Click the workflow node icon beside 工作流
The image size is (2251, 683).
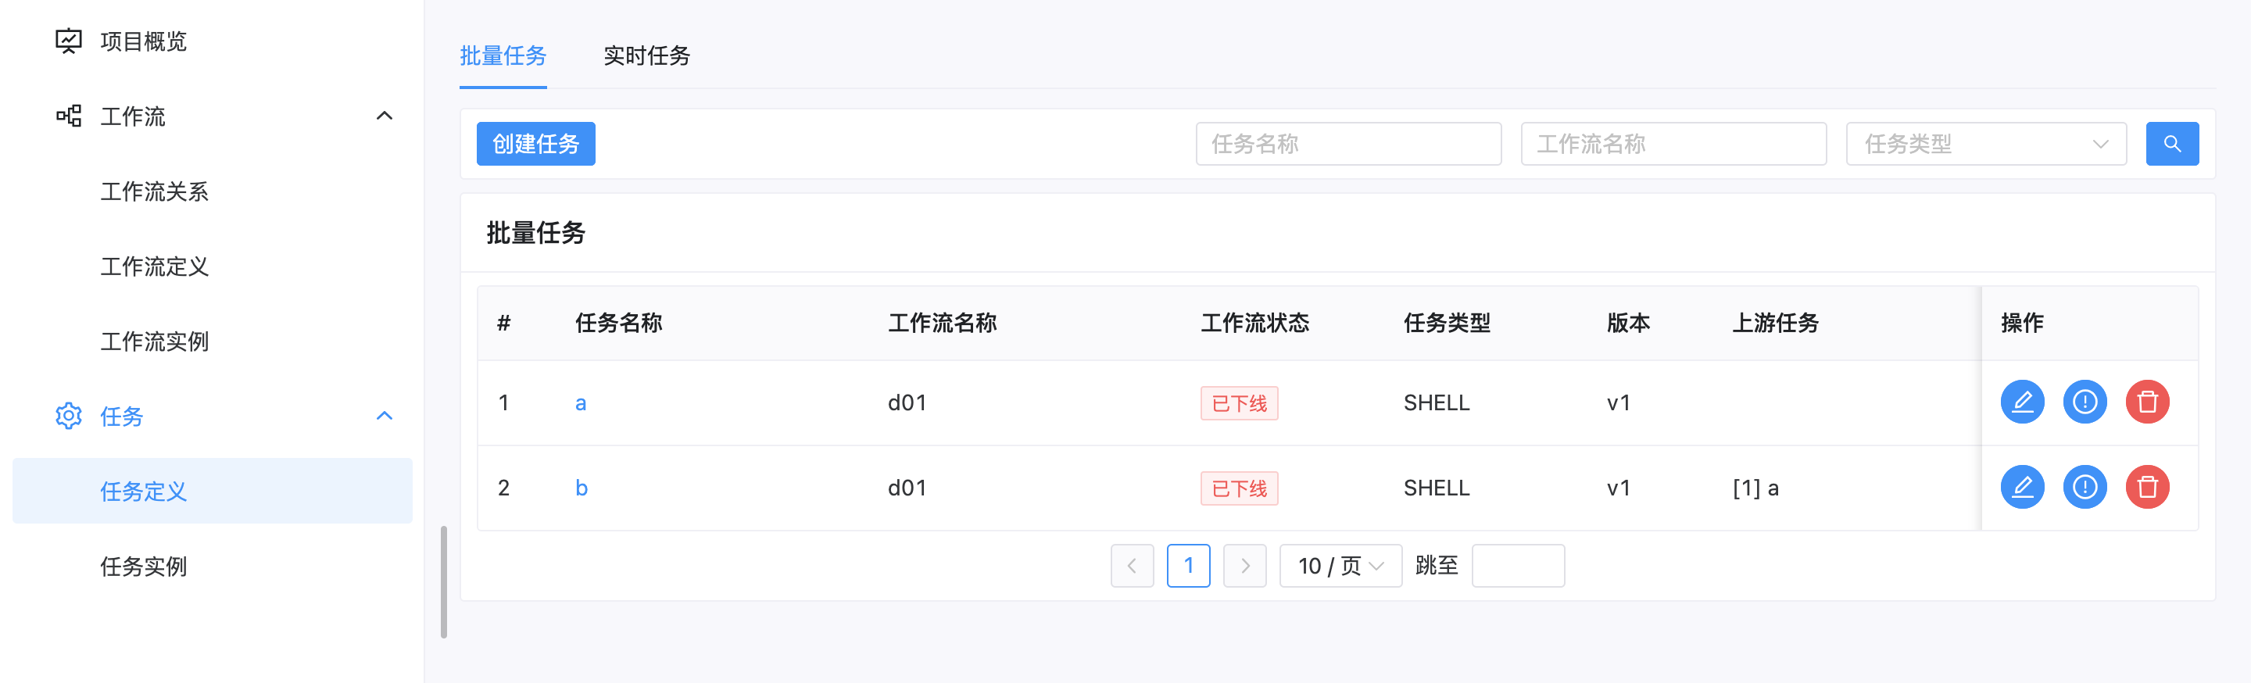click(68, 116)
